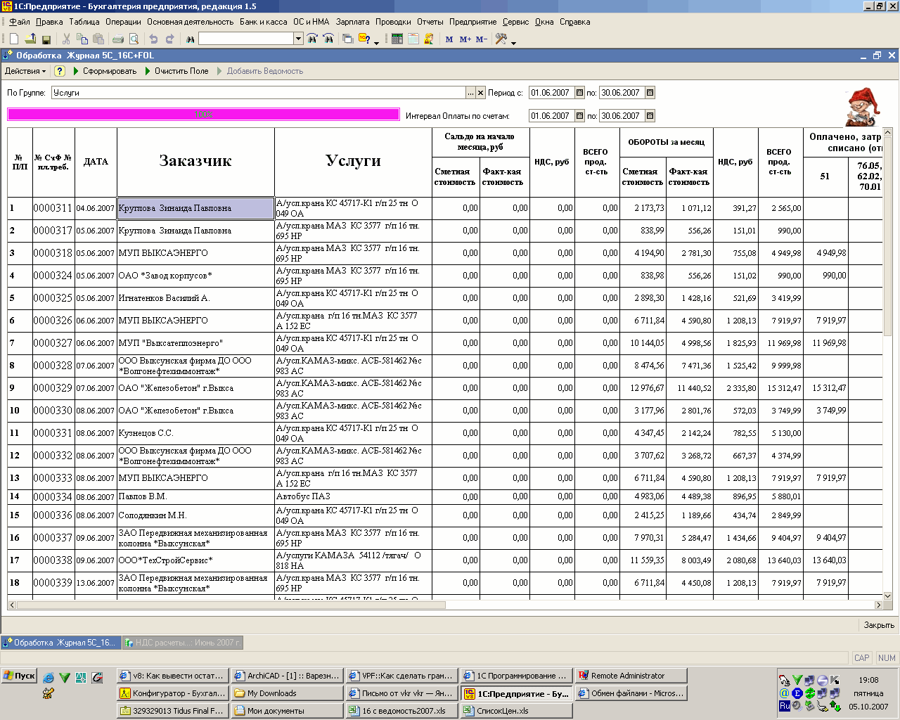Open selection ellipsis for По Группе
The width and height of the screenshot is (900, 720).
470,93
